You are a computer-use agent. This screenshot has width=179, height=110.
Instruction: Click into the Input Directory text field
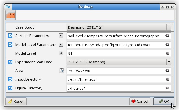click(x=116, y=79)
